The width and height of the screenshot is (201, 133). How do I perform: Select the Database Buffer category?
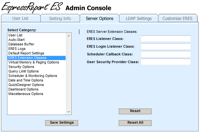point(37,44)
